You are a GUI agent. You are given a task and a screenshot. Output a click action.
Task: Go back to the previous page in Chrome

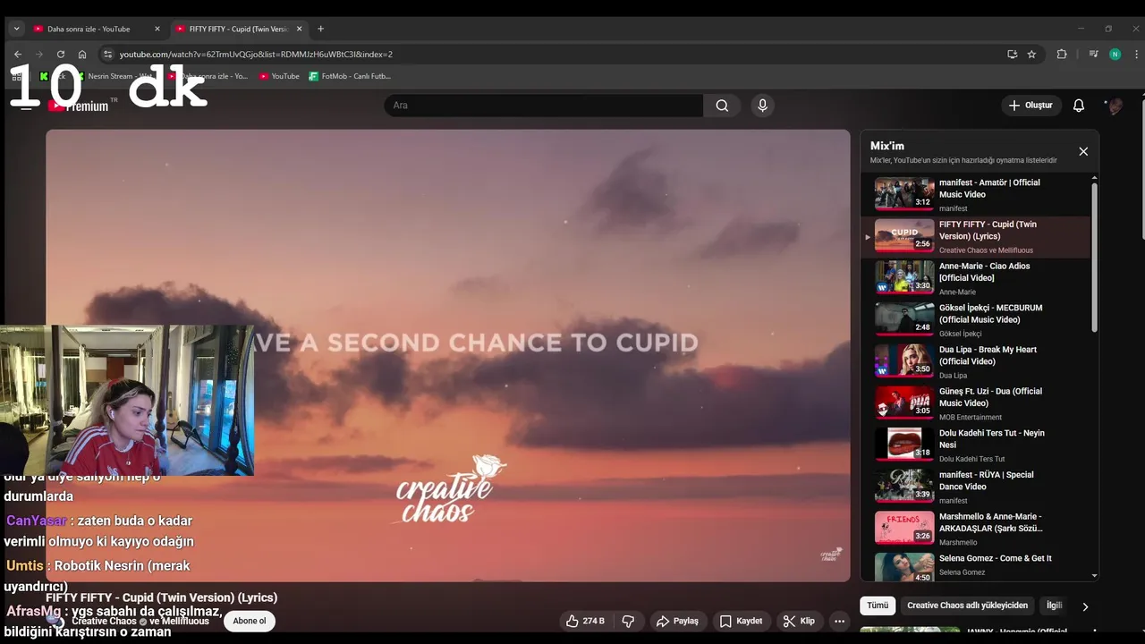pos(17,54)
